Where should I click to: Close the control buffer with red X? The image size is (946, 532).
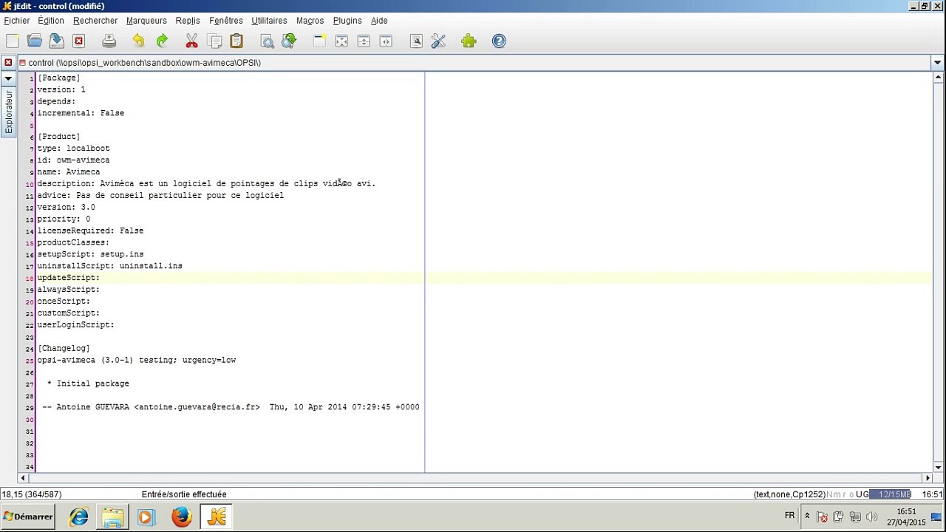(8, 63)
